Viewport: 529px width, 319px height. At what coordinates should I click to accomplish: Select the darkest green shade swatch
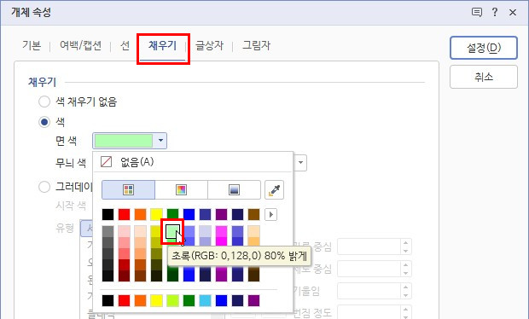click(172, 275)
